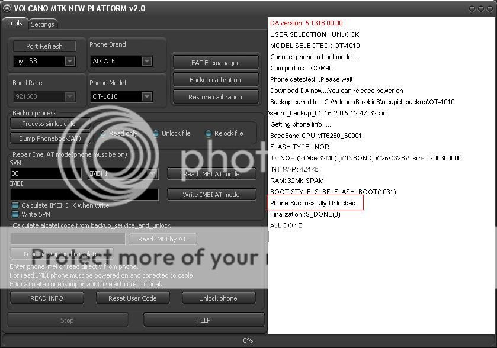The height and width of the screenshot is (348, 497).
Task: Open the Baud Rate 921600 dropdown
Action: [70, 96]
